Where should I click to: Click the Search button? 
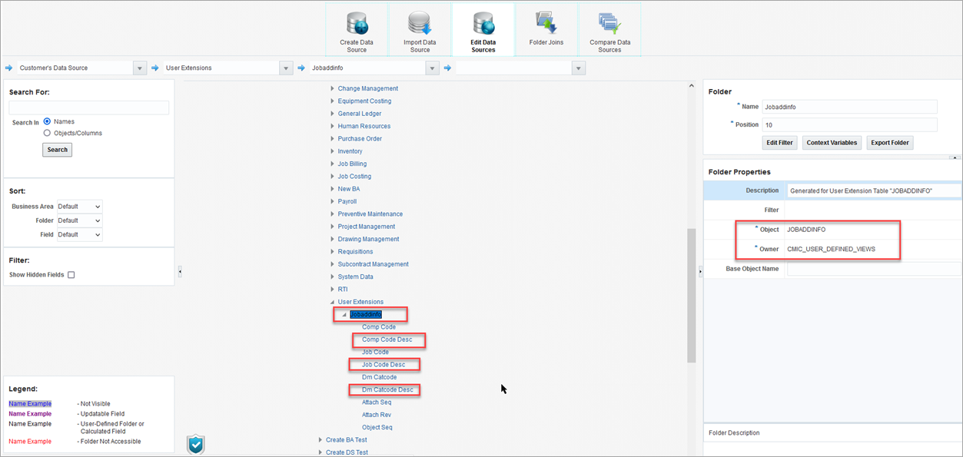(x=57, y=149)
